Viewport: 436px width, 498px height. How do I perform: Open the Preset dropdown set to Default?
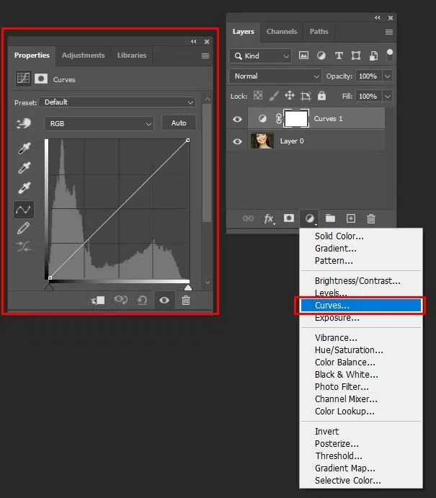coord(117,102)
